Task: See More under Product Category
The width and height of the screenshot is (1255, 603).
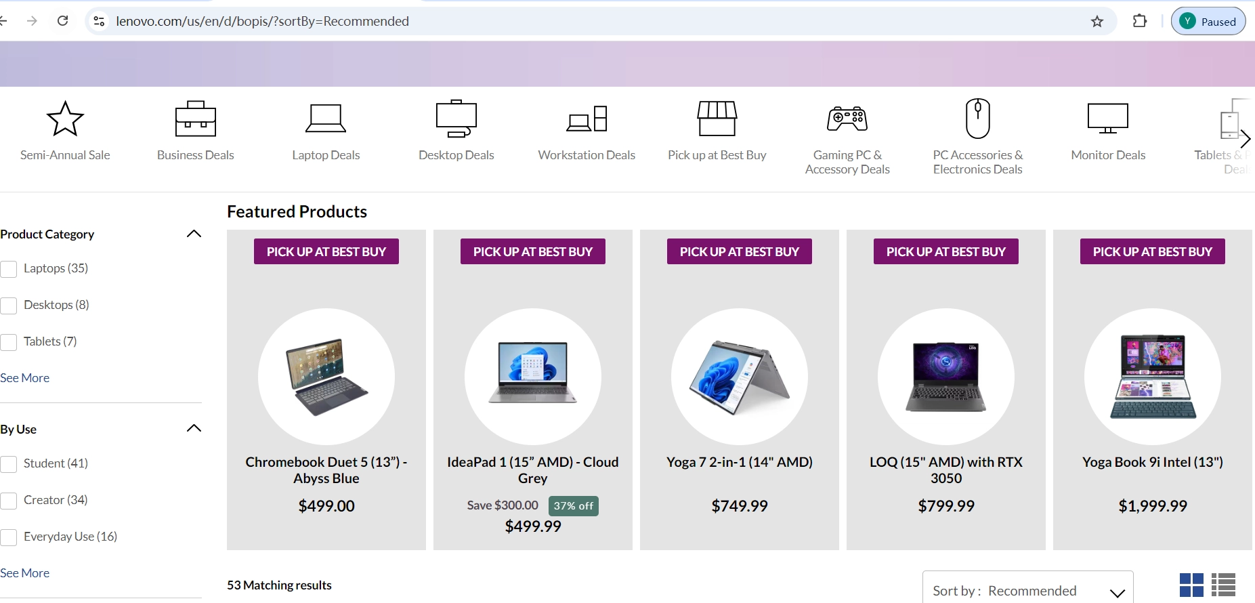Action: point(25,377)
